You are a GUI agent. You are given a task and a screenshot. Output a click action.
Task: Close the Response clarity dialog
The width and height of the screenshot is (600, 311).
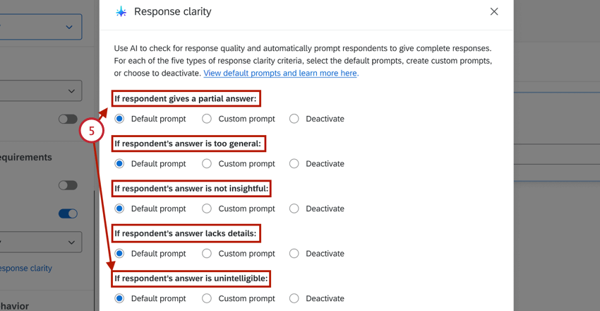(494, 11)
